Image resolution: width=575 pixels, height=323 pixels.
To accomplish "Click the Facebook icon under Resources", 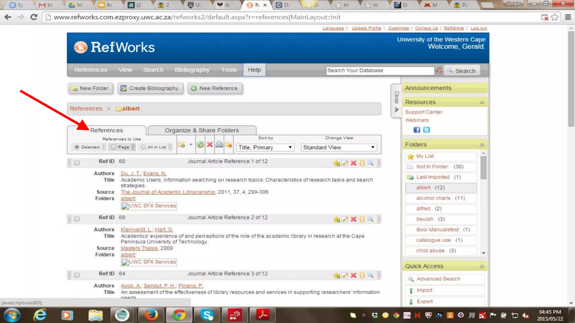I will pyautogui.click(x=417, y=130).
